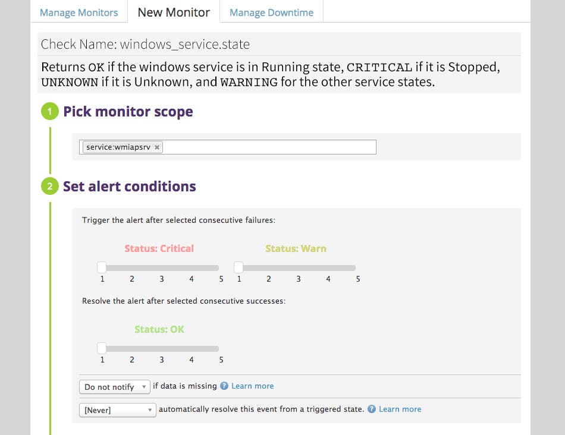Click the help icon beside 'if data is missing'

(225, 386)
